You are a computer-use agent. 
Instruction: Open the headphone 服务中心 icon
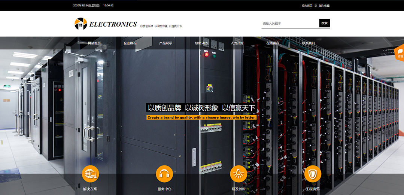click(x=164, y=174)
